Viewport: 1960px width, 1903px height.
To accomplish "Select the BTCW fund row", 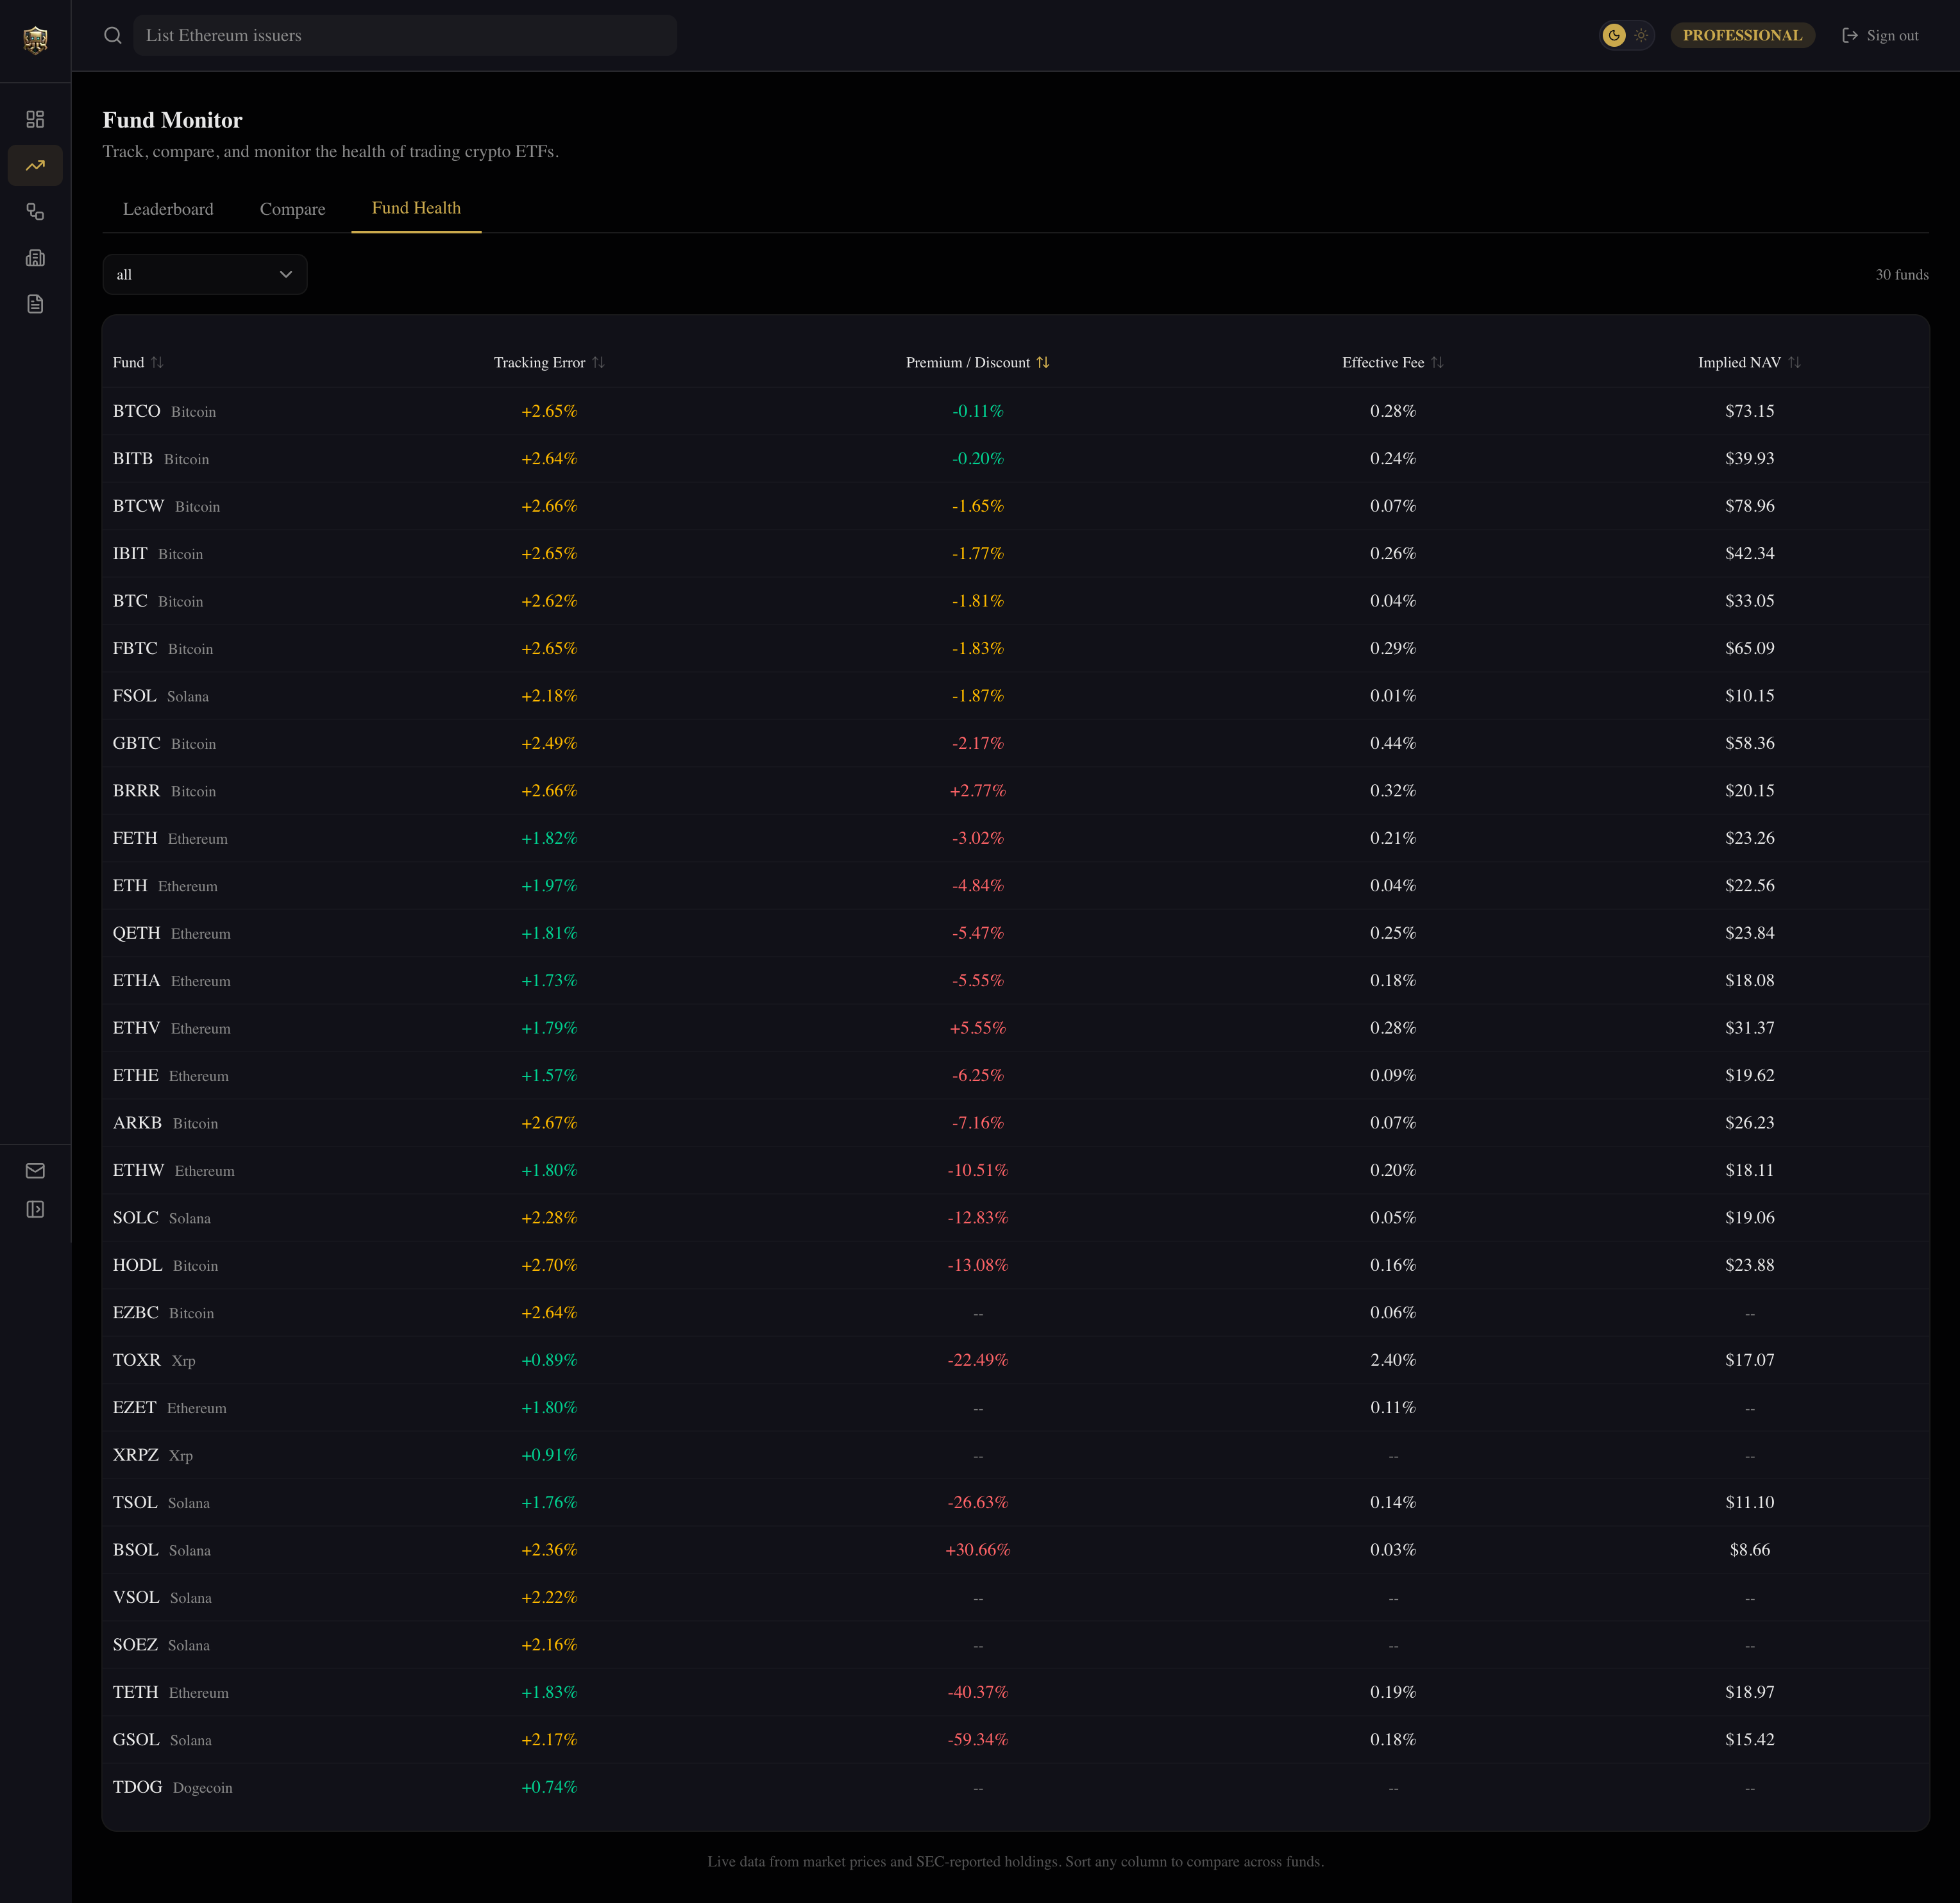I will [1016, 506].
